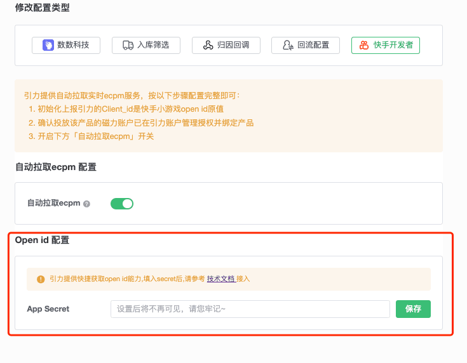
Task: Click the 引力提供自动拉取实时ecpm服务 intro line
Action: click(x=132, y=96)
